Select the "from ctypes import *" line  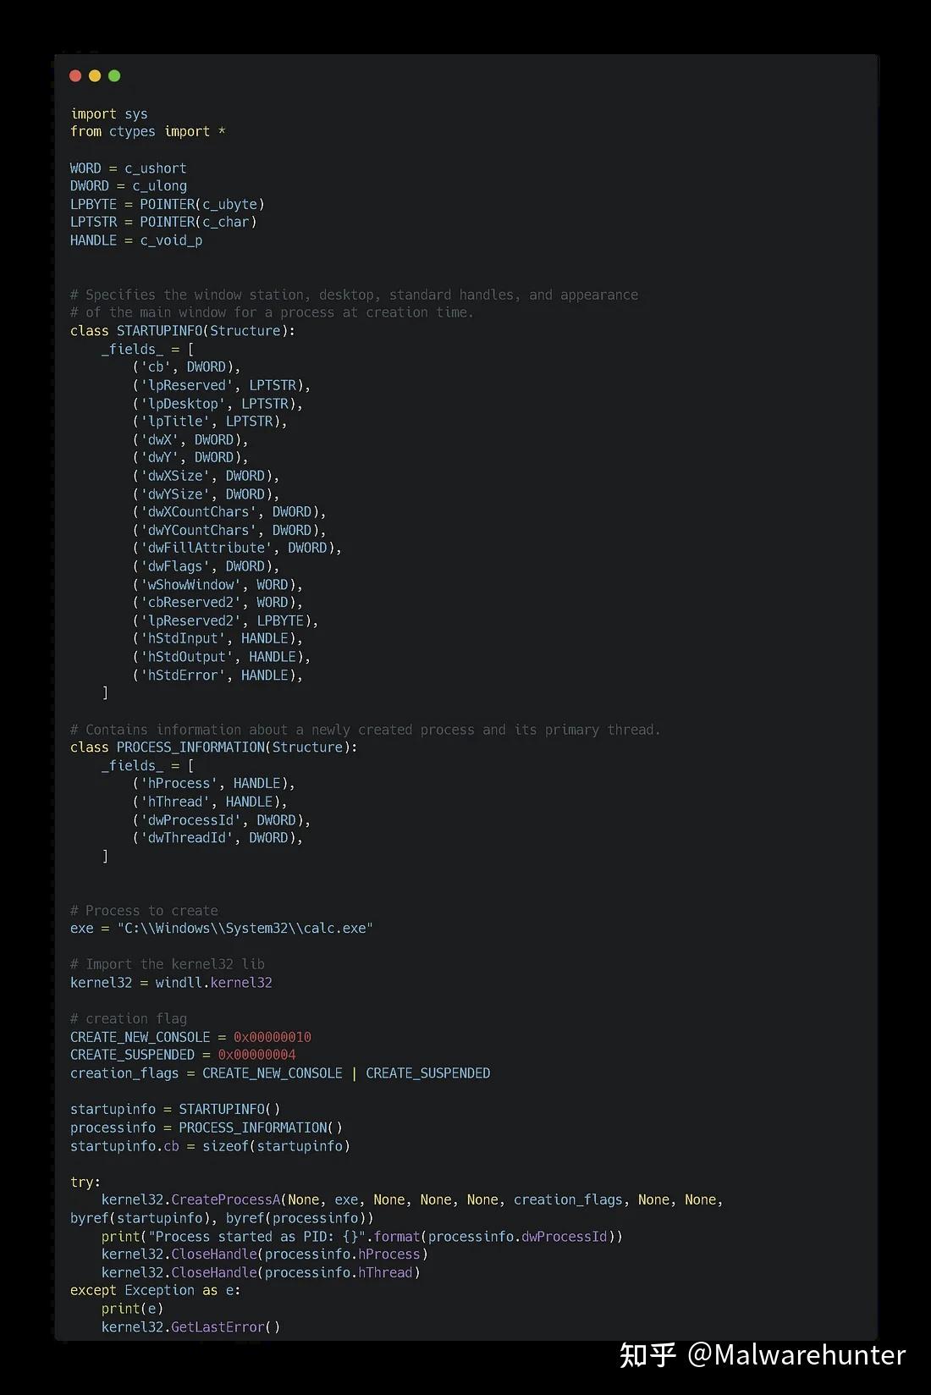click(x=148, y=132)
